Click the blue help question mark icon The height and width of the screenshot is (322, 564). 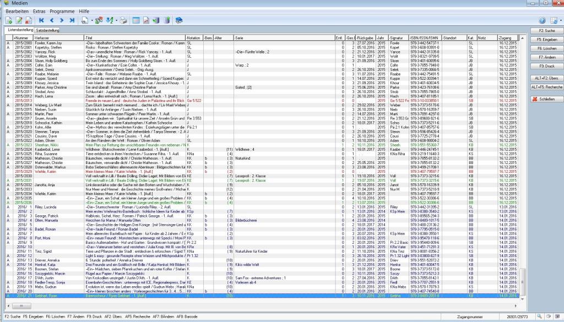(x=542, y=20)
